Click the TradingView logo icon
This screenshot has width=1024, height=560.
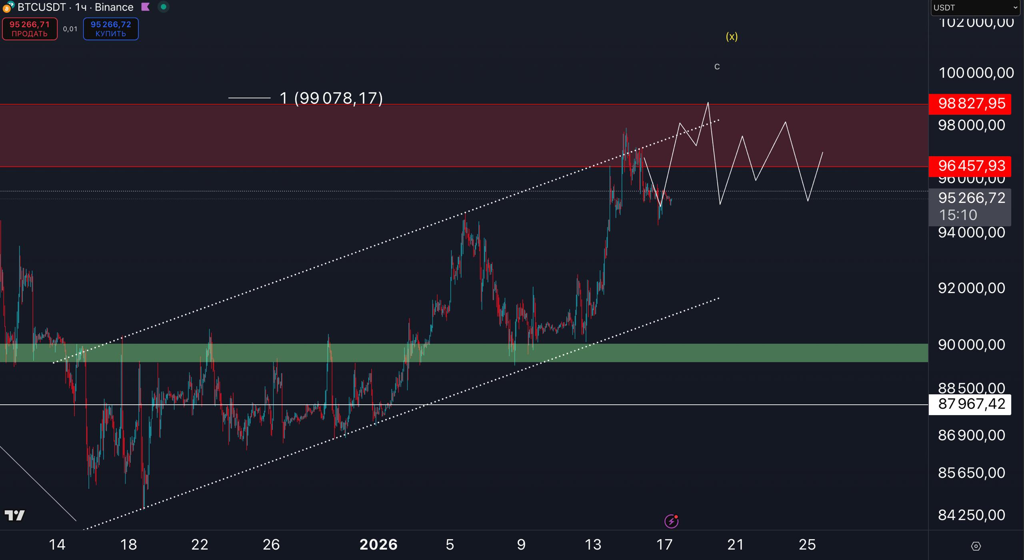click(x=14, y=515)
